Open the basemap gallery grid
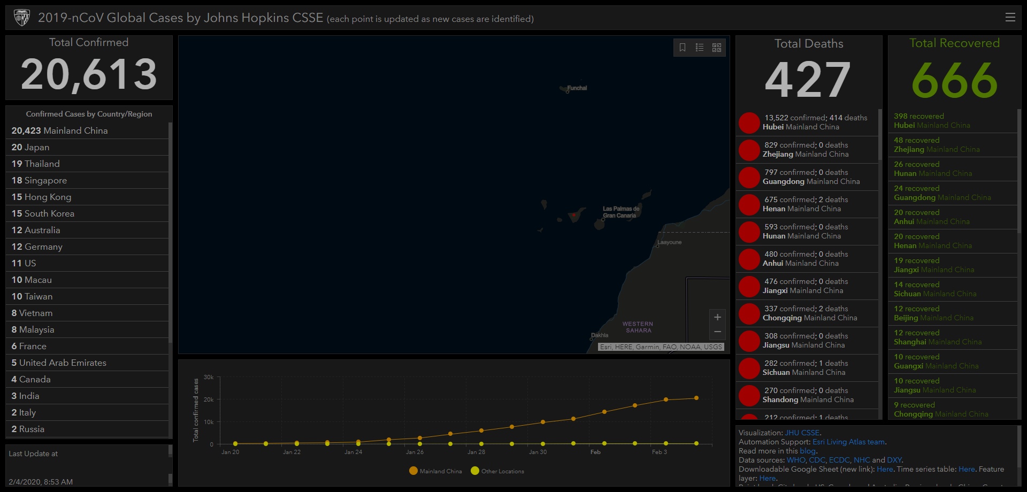 pos(717,48)
